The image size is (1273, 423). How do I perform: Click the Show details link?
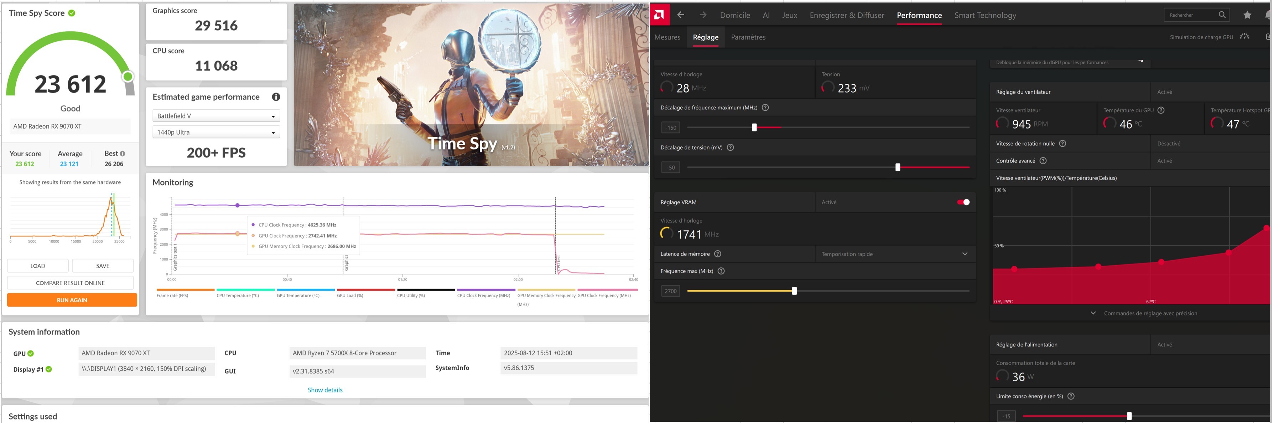(325, 390)
